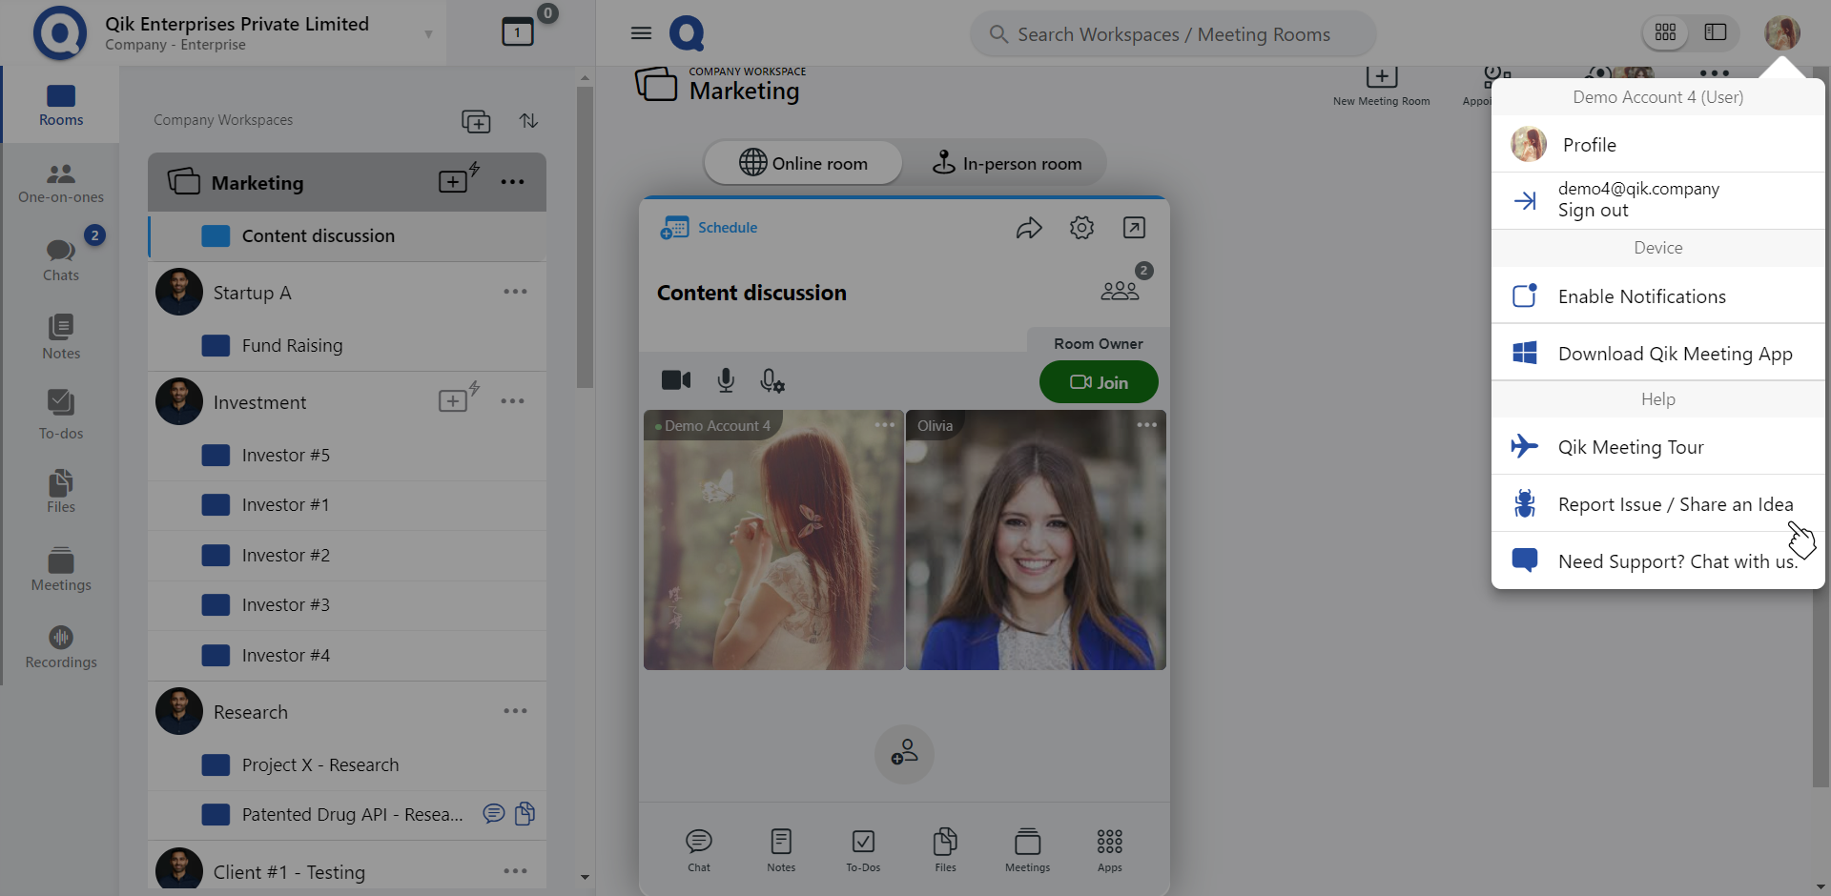
Task: Pop out room with external window icon
Action: 1134,228
